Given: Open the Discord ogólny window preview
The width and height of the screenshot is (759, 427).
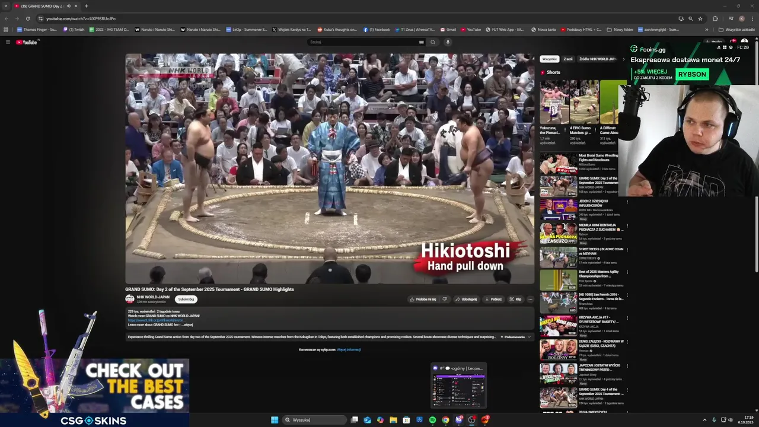Looking at the screenshot, I should (x=458, y=385).
